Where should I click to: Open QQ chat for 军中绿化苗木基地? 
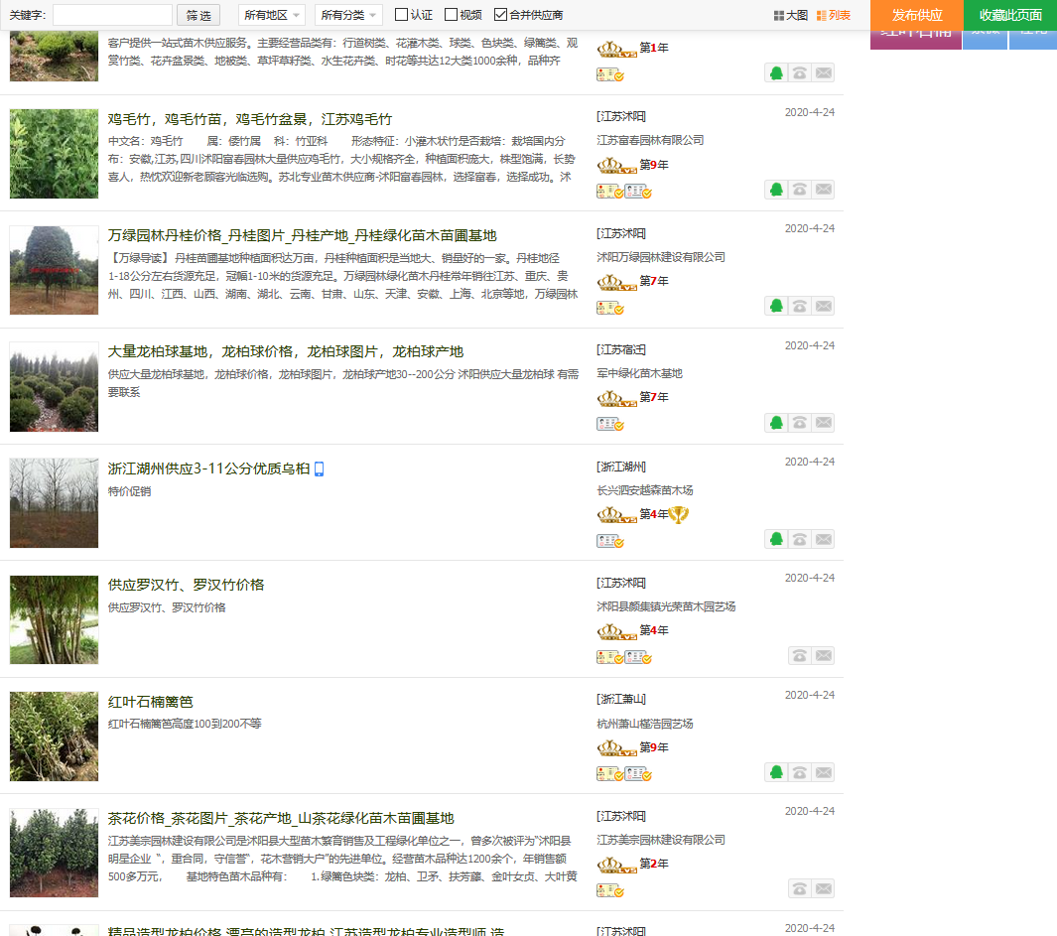pyautogui.click(x=776, y=423)
